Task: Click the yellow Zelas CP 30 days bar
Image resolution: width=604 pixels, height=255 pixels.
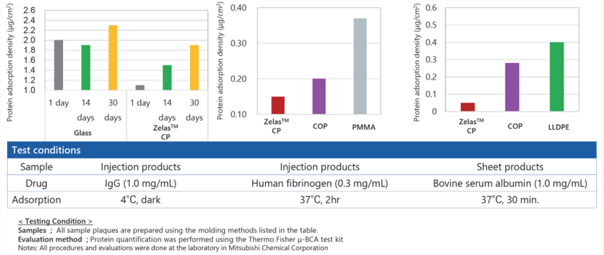Action: point(193,68)
